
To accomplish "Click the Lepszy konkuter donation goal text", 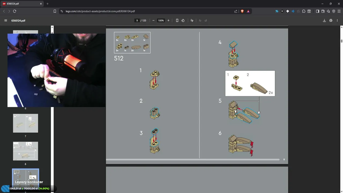I will pyautogui.click(x=29, y=182).
